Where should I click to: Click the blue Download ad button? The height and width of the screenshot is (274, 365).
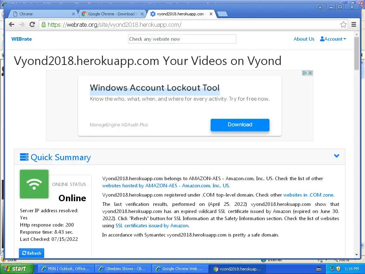point(240,125)
